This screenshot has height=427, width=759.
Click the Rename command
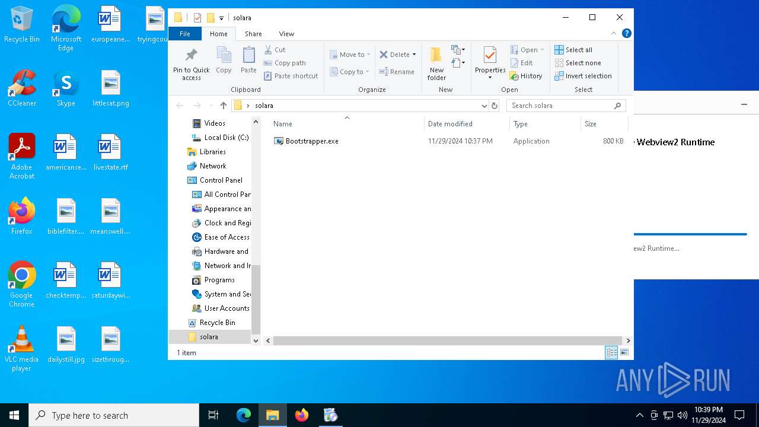pos(397,72)
